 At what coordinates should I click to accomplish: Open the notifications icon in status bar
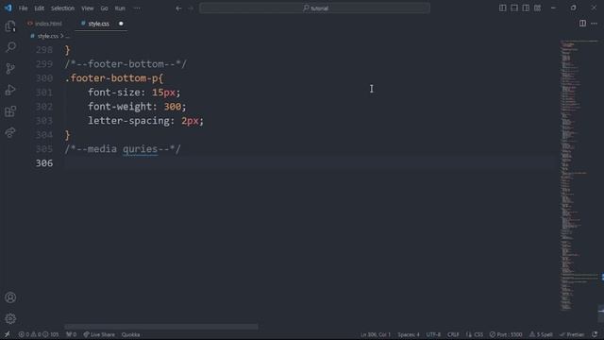(x=595, y=334)
